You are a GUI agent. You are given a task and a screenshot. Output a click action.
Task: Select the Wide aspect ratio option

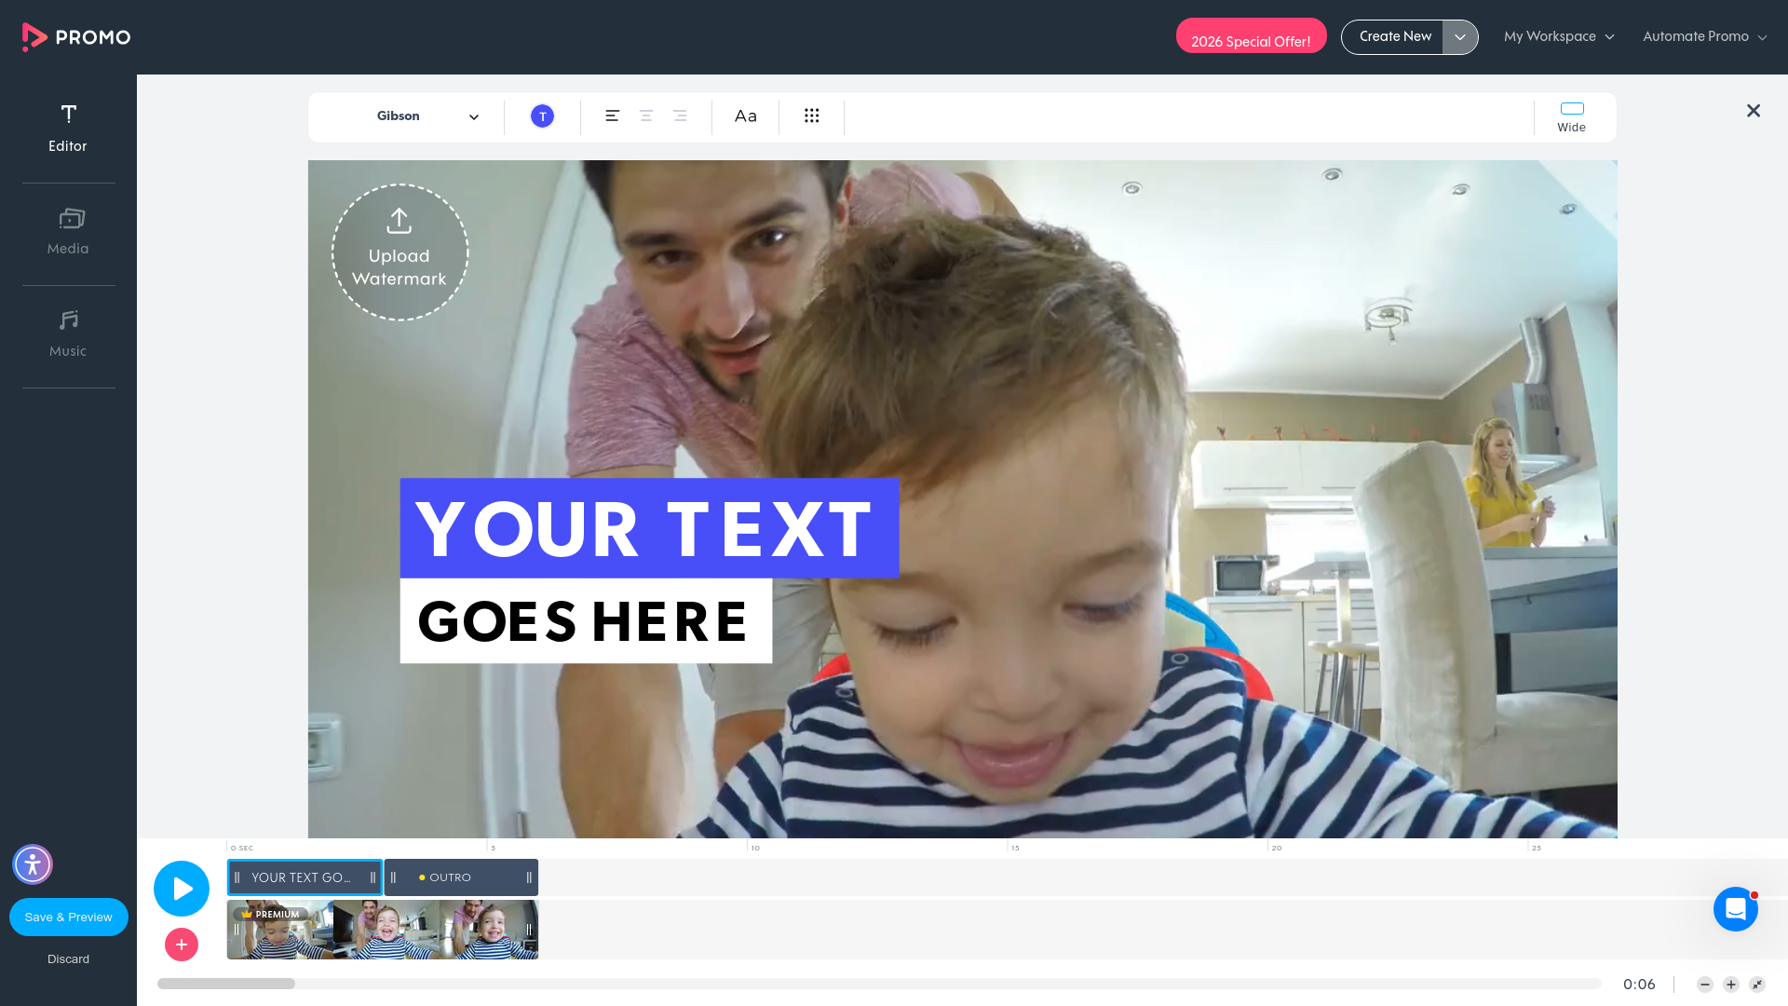click(x=1571, y=116)
